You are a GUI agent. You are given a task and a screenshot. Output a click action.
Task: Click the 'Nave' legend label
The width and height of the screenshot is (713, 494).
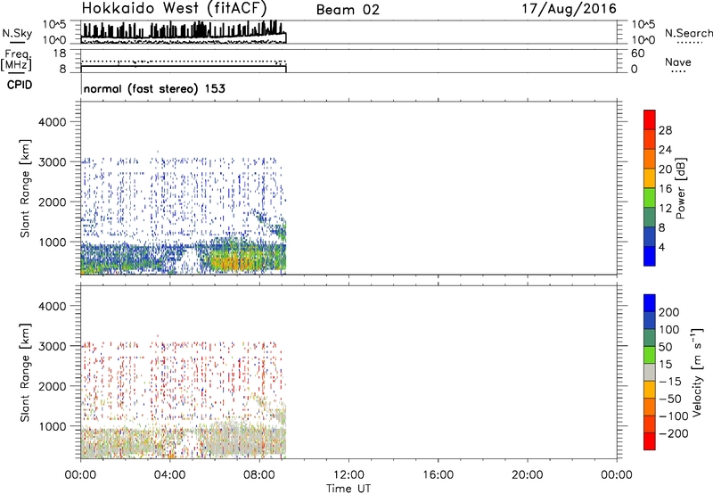point(678,62)
